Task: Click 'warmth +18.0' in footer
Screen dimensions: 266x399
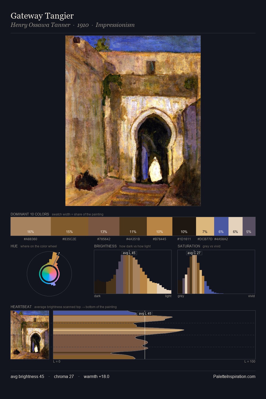Action: [x=97, y=377]
